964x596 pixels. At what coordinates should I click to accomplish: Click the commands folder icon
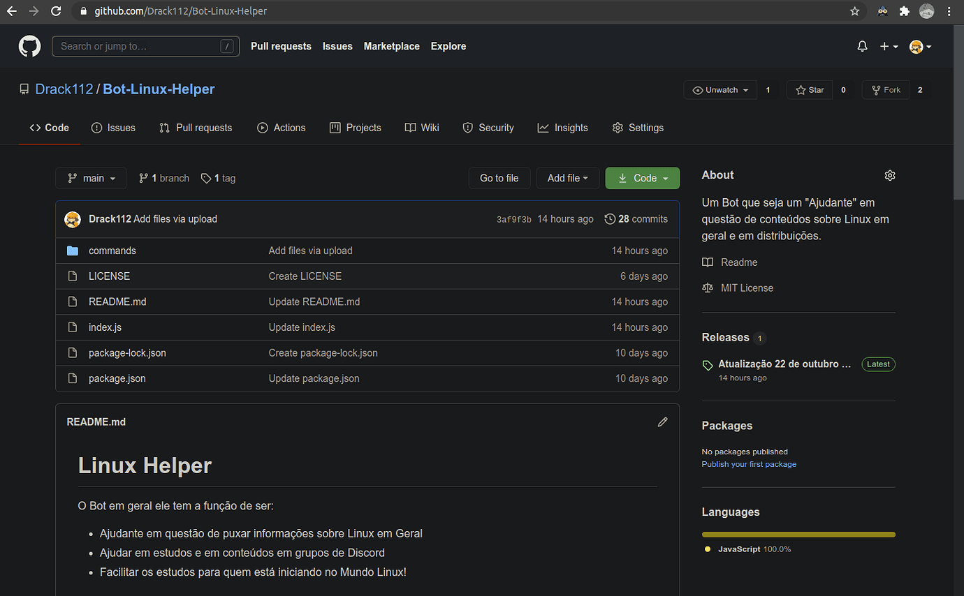tap(73, 251)
